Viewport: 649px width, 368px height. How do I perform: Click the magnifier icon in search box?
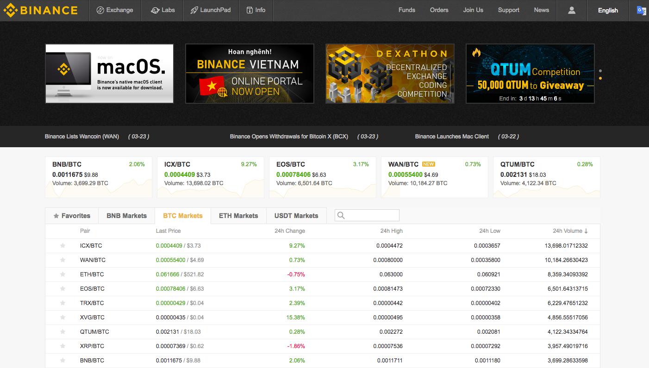341,215
